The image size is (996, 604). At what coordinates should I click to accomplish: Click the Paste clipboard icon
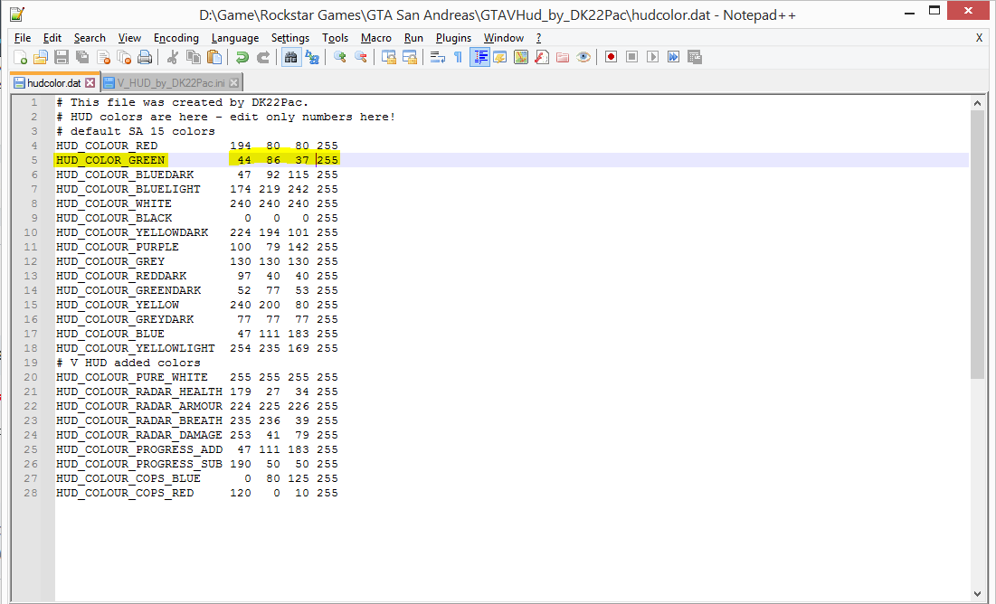[x=214, y=57]
